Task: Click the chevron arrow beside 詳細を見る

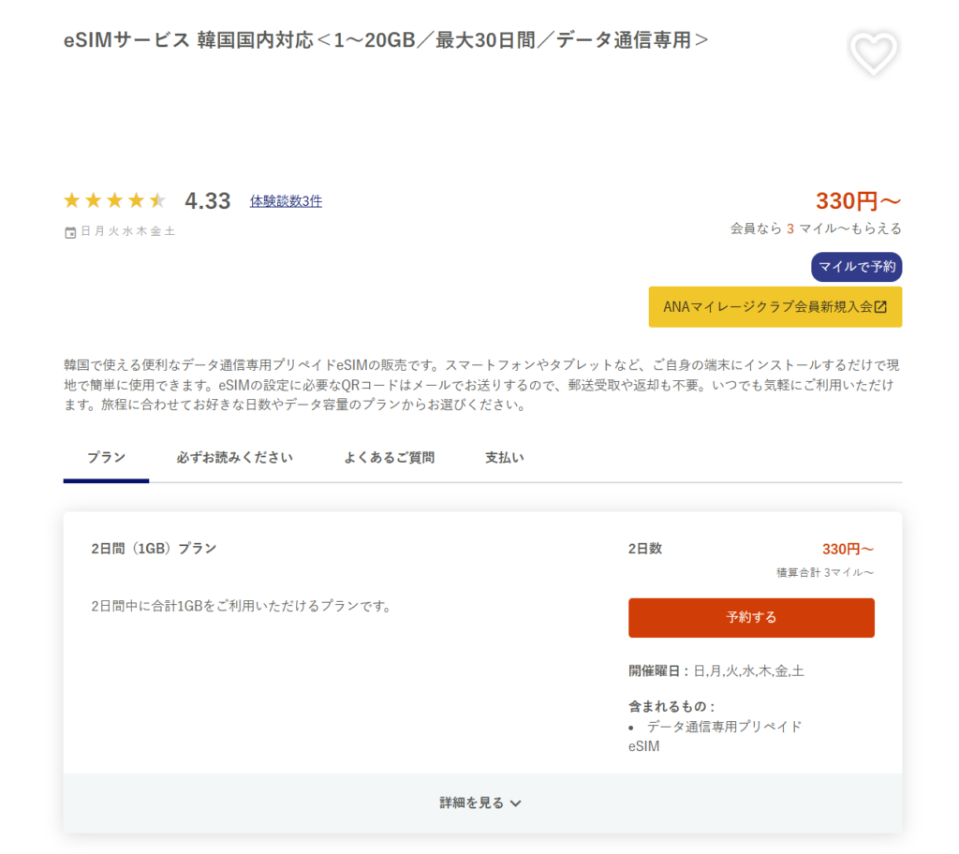Action: coord(516,803)
